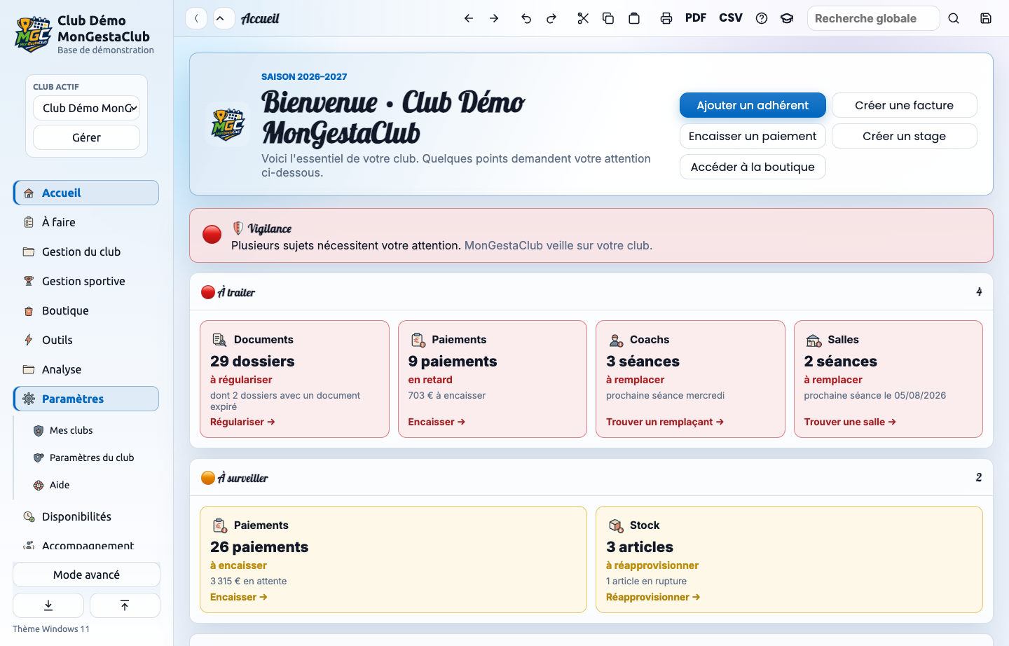Click Encaisser un paiement button
The width and height of the screenshot is (1009, 646).
(x=753, y=136)
